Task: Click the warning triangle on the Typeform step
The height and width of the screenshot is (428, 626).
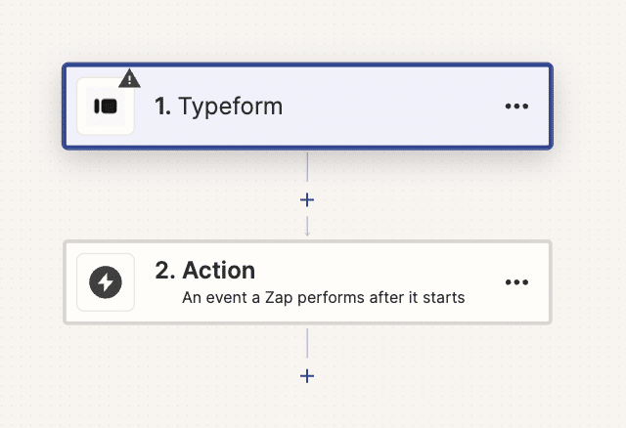Action: coord(129,79)
